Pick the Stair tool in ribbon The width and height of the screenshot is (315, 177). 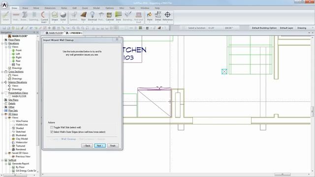click(x=83, y=16)
